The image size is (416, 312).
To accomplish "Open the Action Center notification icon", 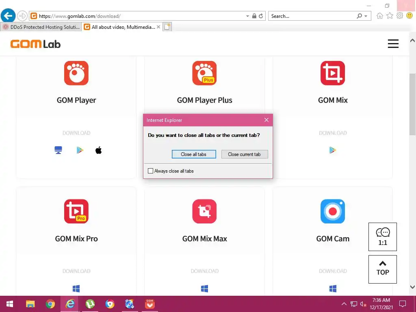I will point(403,304).
